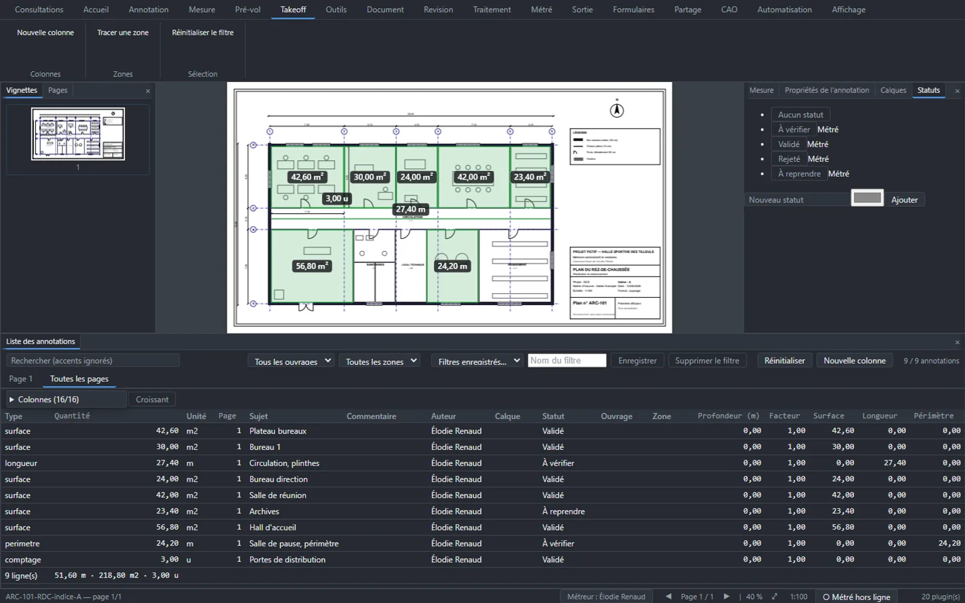965x603 pixels.
Task: Open the Filtres enregistrés dropdown
Action: (478, 361)
